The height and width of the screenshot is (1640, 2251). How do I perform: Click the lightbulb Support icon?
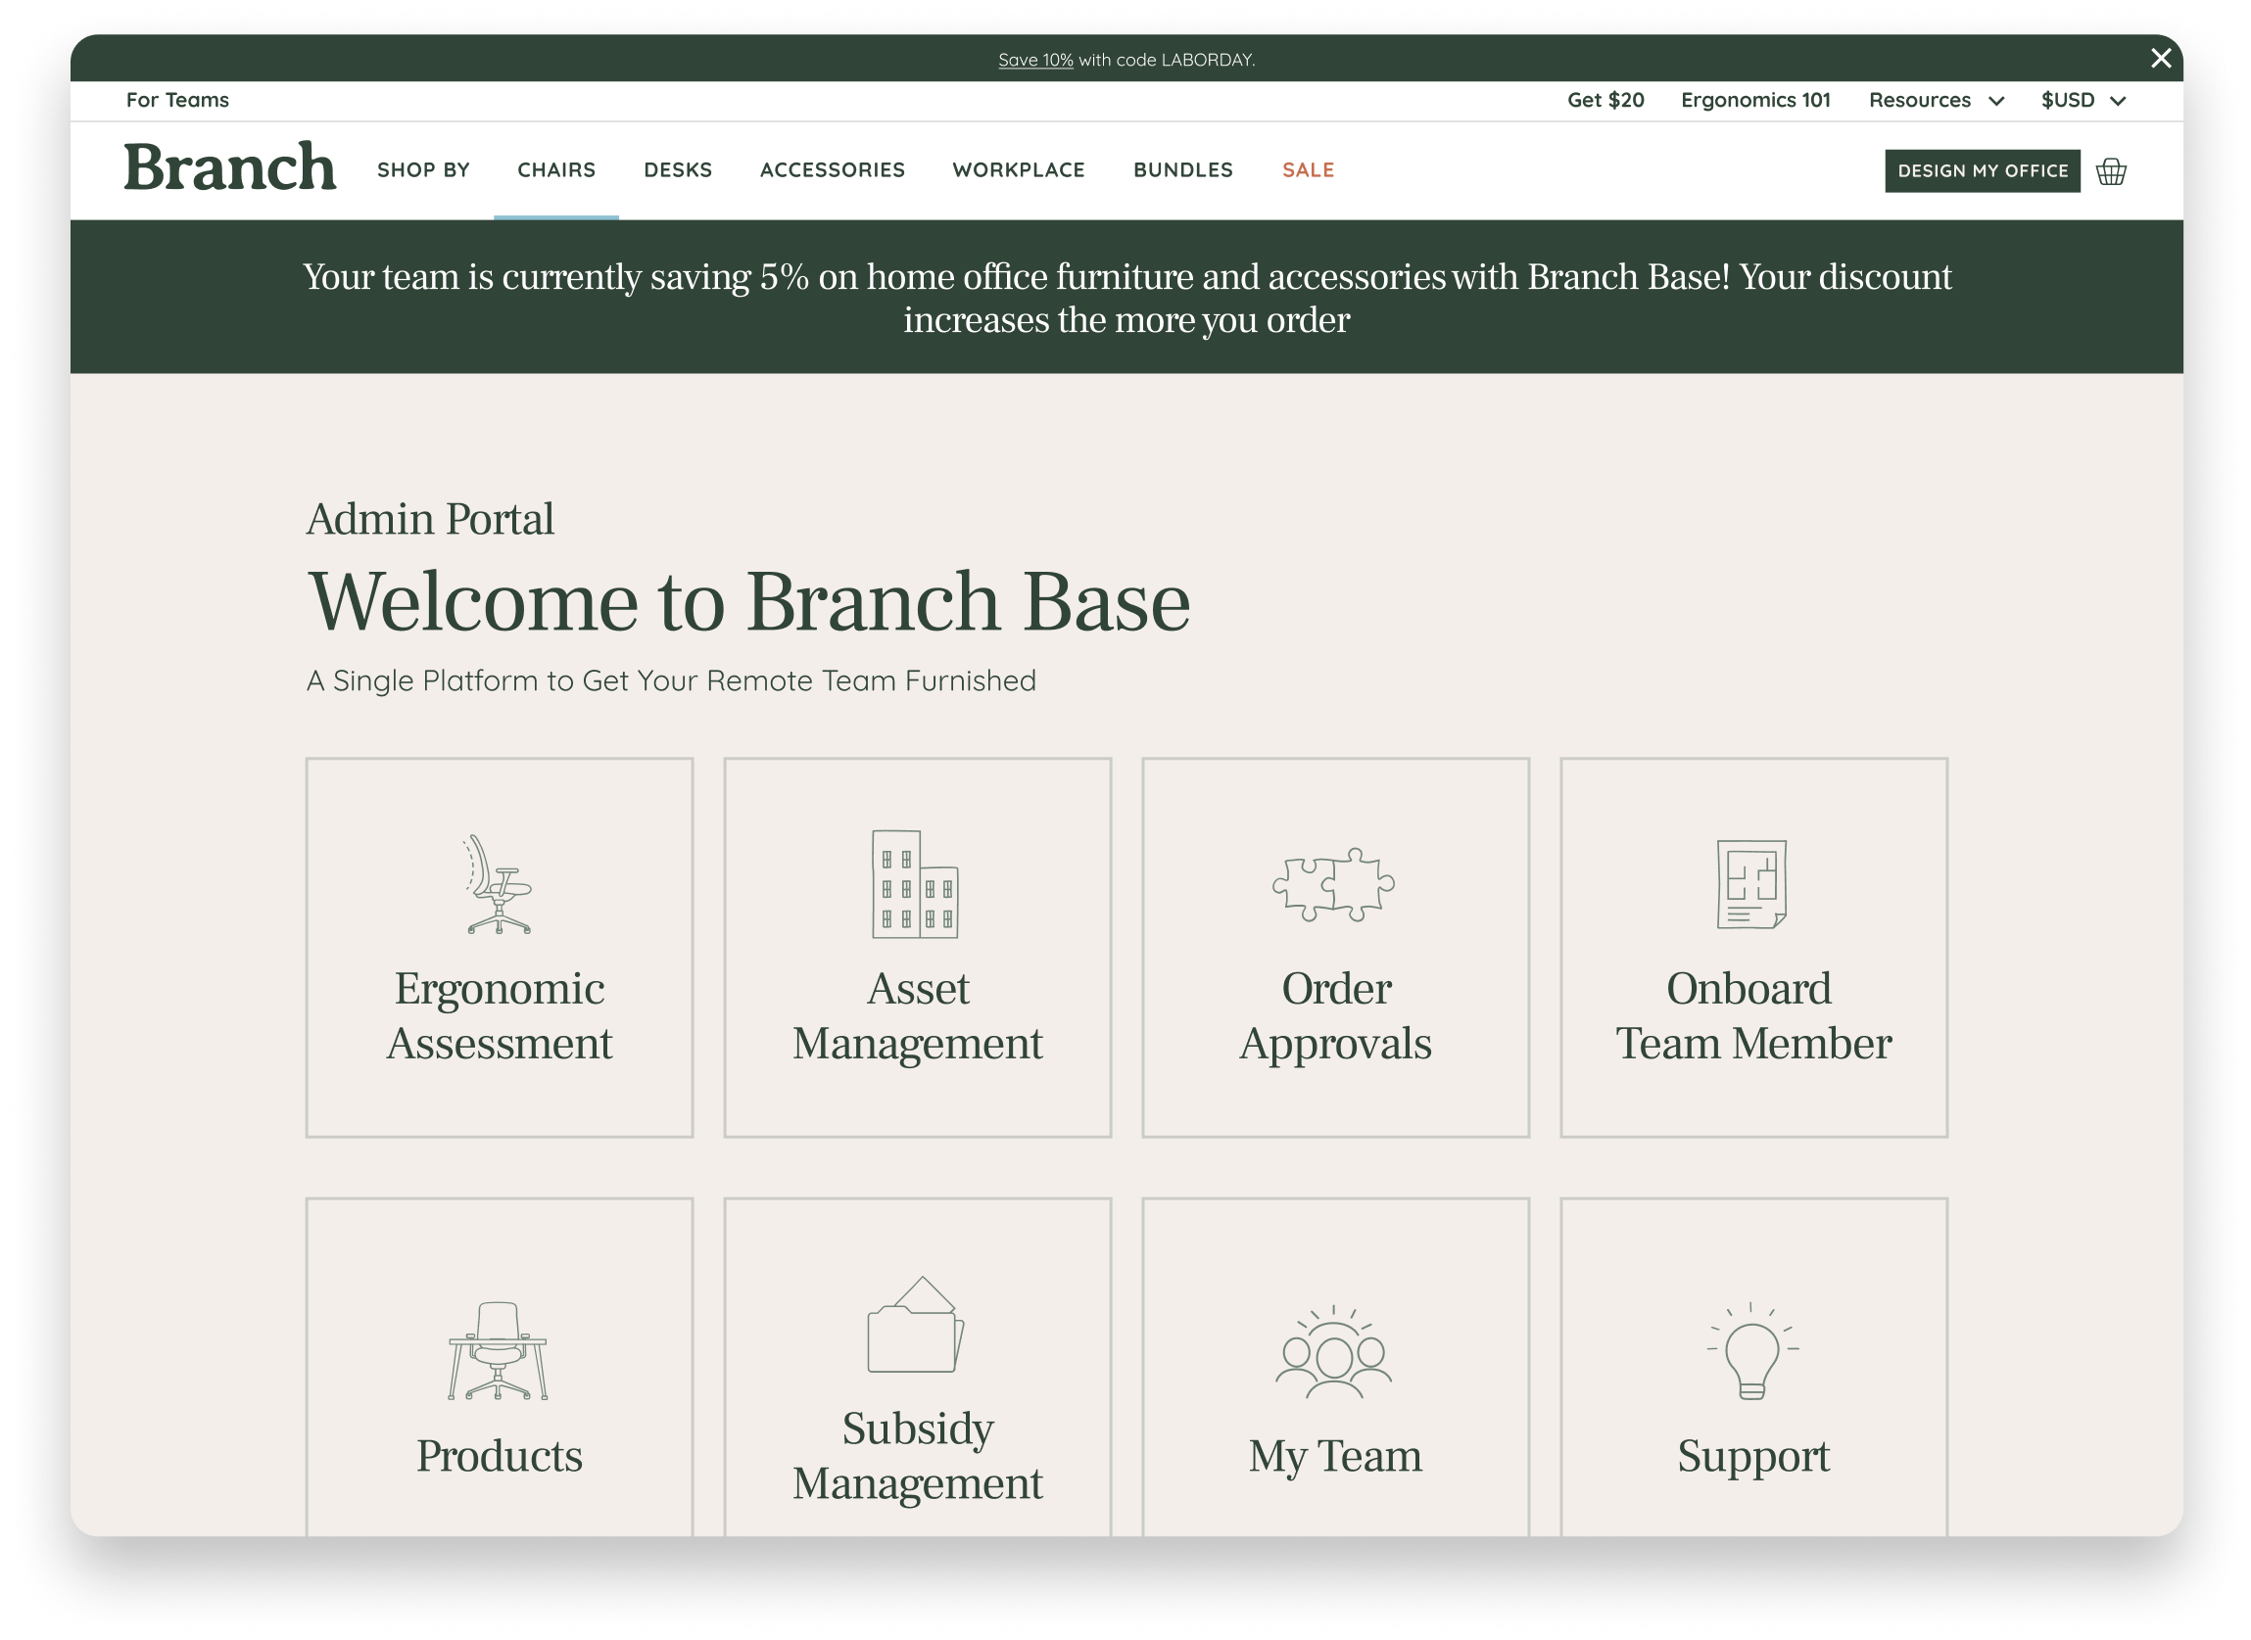[x=1751, y=1351]
